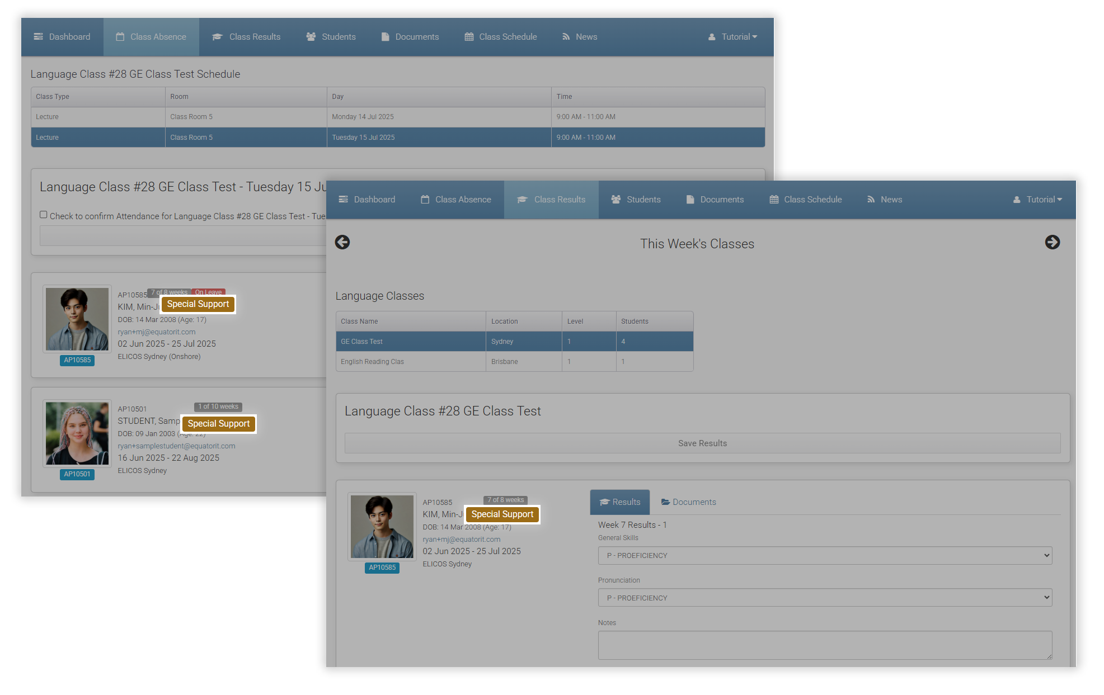Go to previous week with left arrow icon
Viewport: 1104px width, 695px height.
(342, 242)
